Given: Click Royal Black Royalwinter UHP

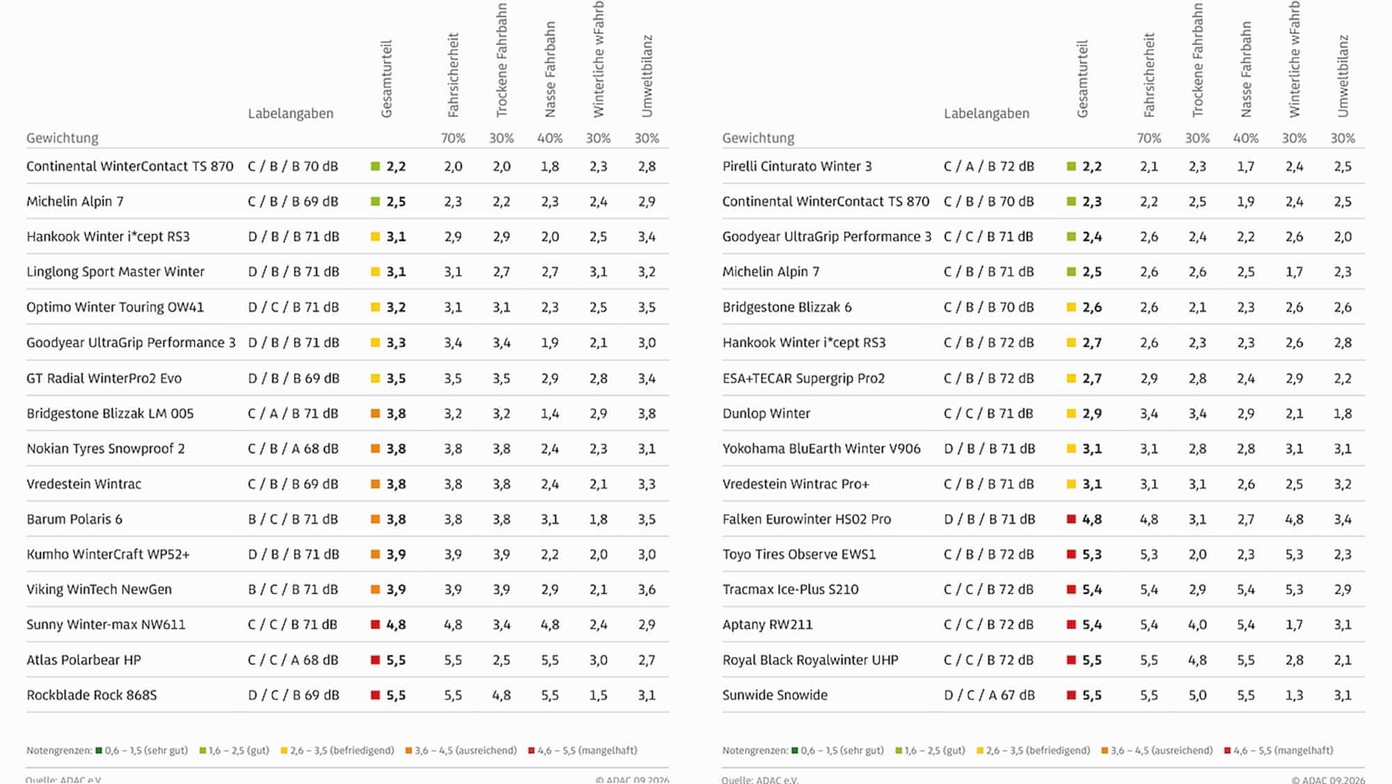Looking at the screenshot, I should (x=810, y=660).
